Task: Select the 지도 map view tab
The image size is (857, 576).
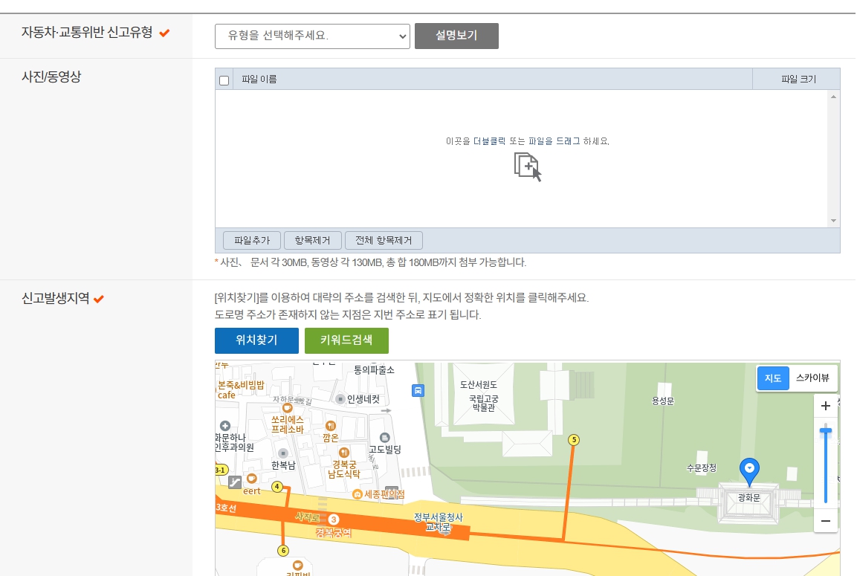Action: coord(773,378)
